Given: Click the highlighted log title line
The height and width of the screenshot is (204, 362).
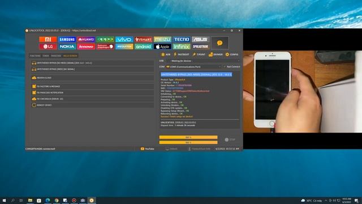Looking at the screenshot, I should tap(196, 74).
